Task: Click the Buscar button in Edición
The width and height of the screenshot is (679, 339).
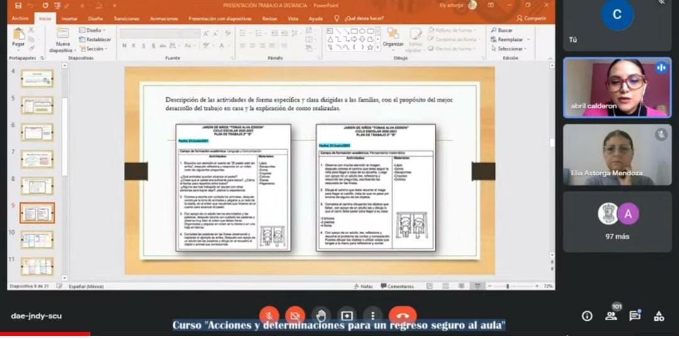Action: coord(502,30)
